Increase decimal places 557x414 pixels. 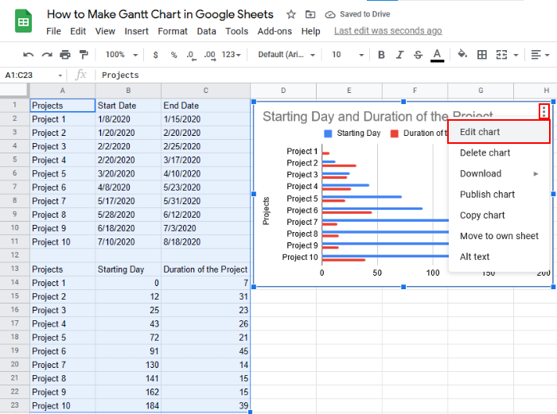click(x=210, y=56)
